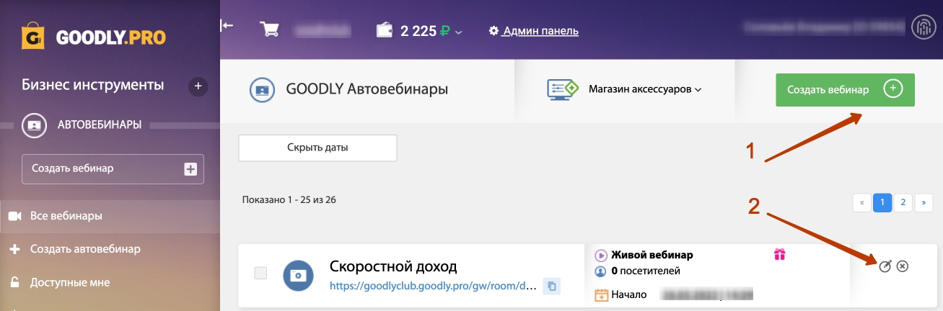
Task: Click the sidebar Создать вебинар button
Action: (113, 169)
